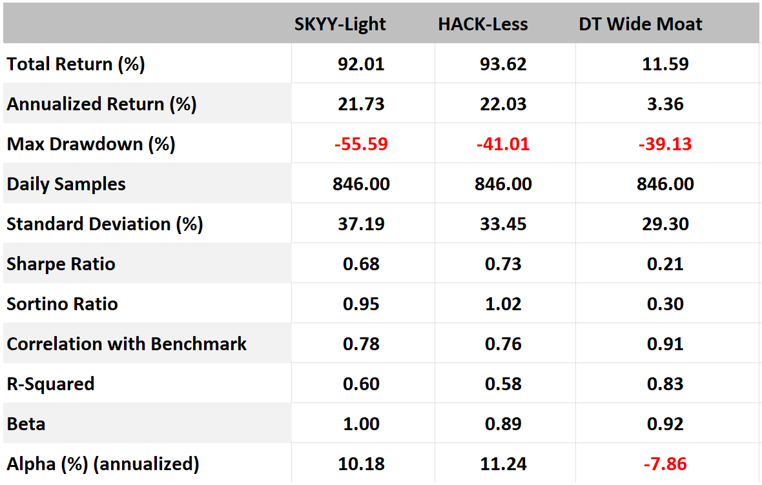Click the Annualized Return (%) label
The image size is (762, 485).
point(101,104)
